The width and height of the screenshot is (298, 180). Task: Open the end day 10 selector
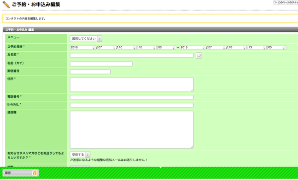(x=237, y=47)
